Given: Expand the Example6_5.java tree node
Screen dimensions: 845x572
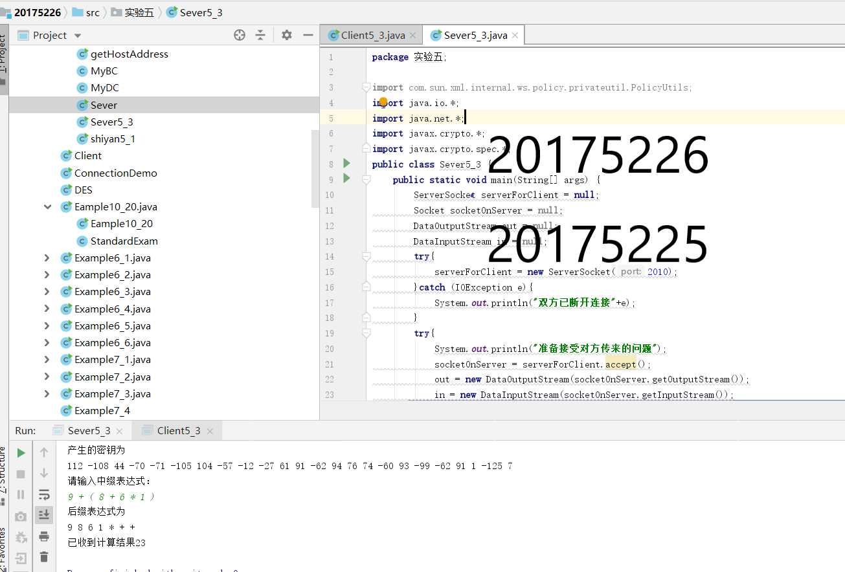Looking at the screenshot, I should click(x=47, y=325).
